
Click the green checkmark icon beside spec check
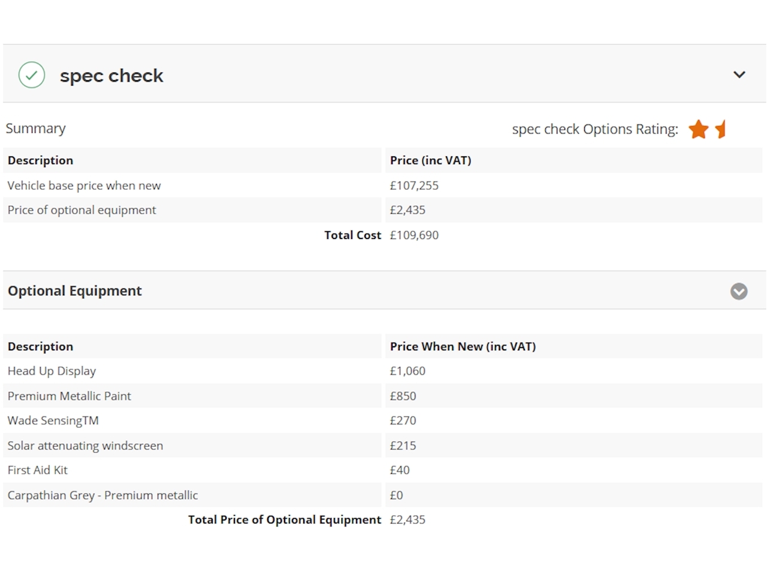32,75
